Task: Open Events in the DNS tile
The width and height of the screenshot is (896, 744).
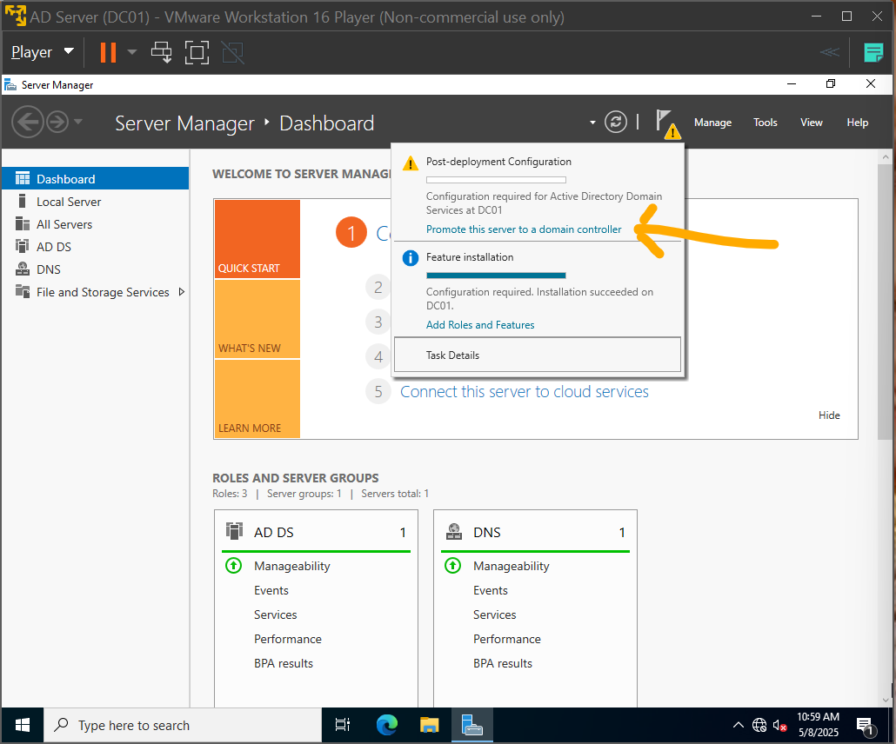Action: [x=491, y=590]
